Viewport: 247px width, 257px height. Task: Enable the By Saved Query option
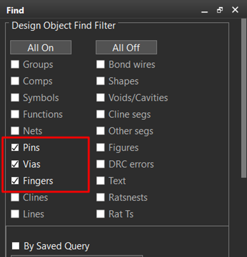point(16,246)
